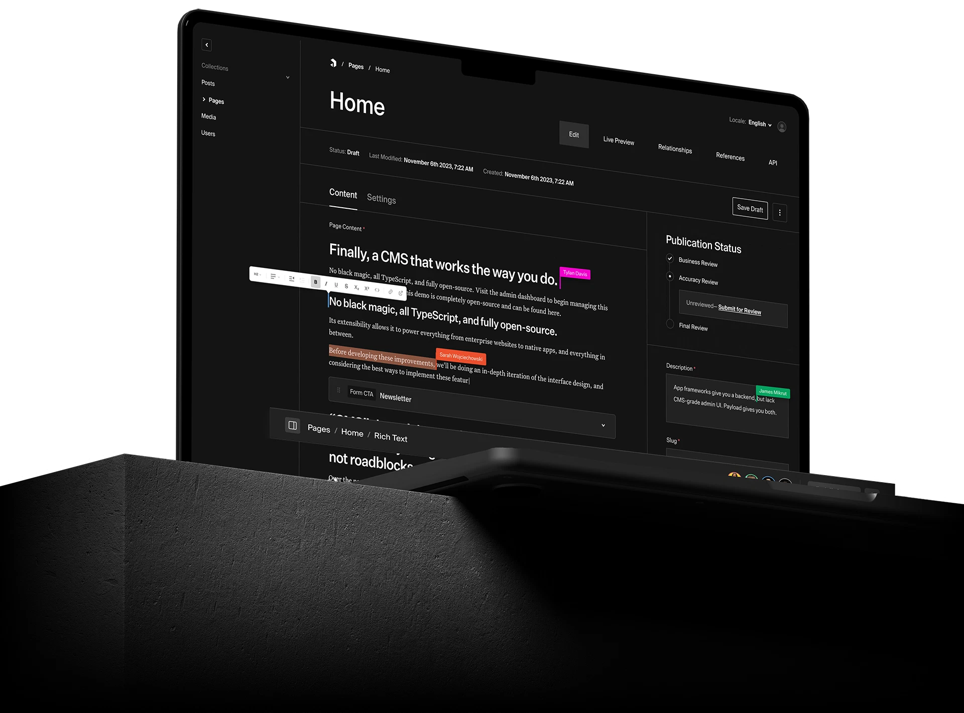Image resolution: width=964 pixels, height=713 pixels.
Task: Click Save Draft button
Action: click(750, 210)
